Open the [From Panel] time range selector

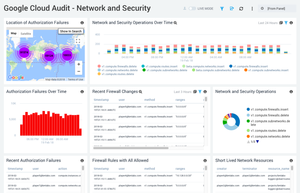coord(277,8)
